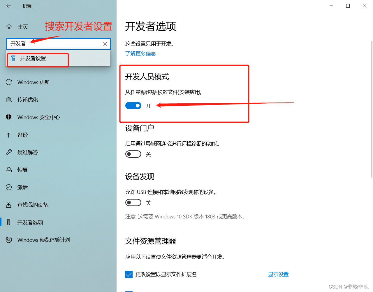This screenshot has width=373, height=292.
Task: Select the 开发者设置 search suggestion
Action: point(58,58)
